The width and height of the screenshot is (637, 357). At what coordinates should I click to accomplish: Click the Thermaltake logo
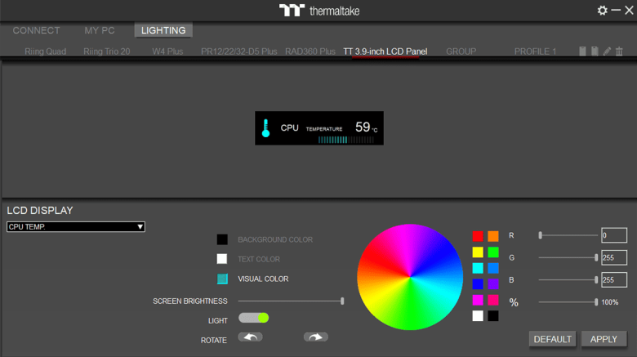(319, 10)
